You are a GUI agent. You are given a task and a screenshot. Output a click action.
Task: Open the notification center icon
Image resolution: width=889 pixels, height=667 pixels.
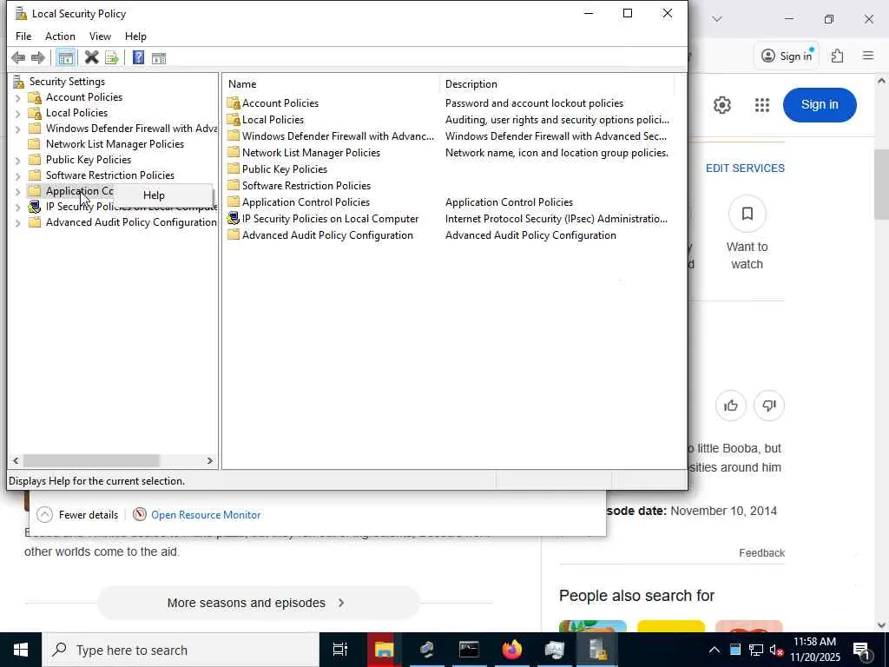(x=862, y=650)
